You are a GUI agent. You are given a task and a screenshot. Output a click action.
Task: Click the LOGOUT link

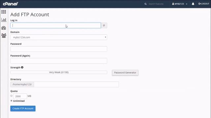[x=204, y=4]
